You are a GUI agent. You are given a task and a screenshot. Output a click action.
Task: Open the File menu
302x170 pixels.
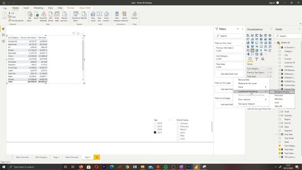pyautogui.click(x=5, y=8)
